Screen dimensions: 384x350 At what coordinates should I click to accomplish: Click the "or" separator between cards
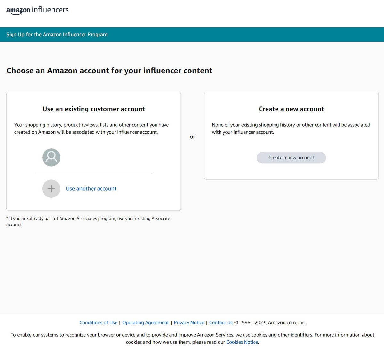click(x=192, y=137)
